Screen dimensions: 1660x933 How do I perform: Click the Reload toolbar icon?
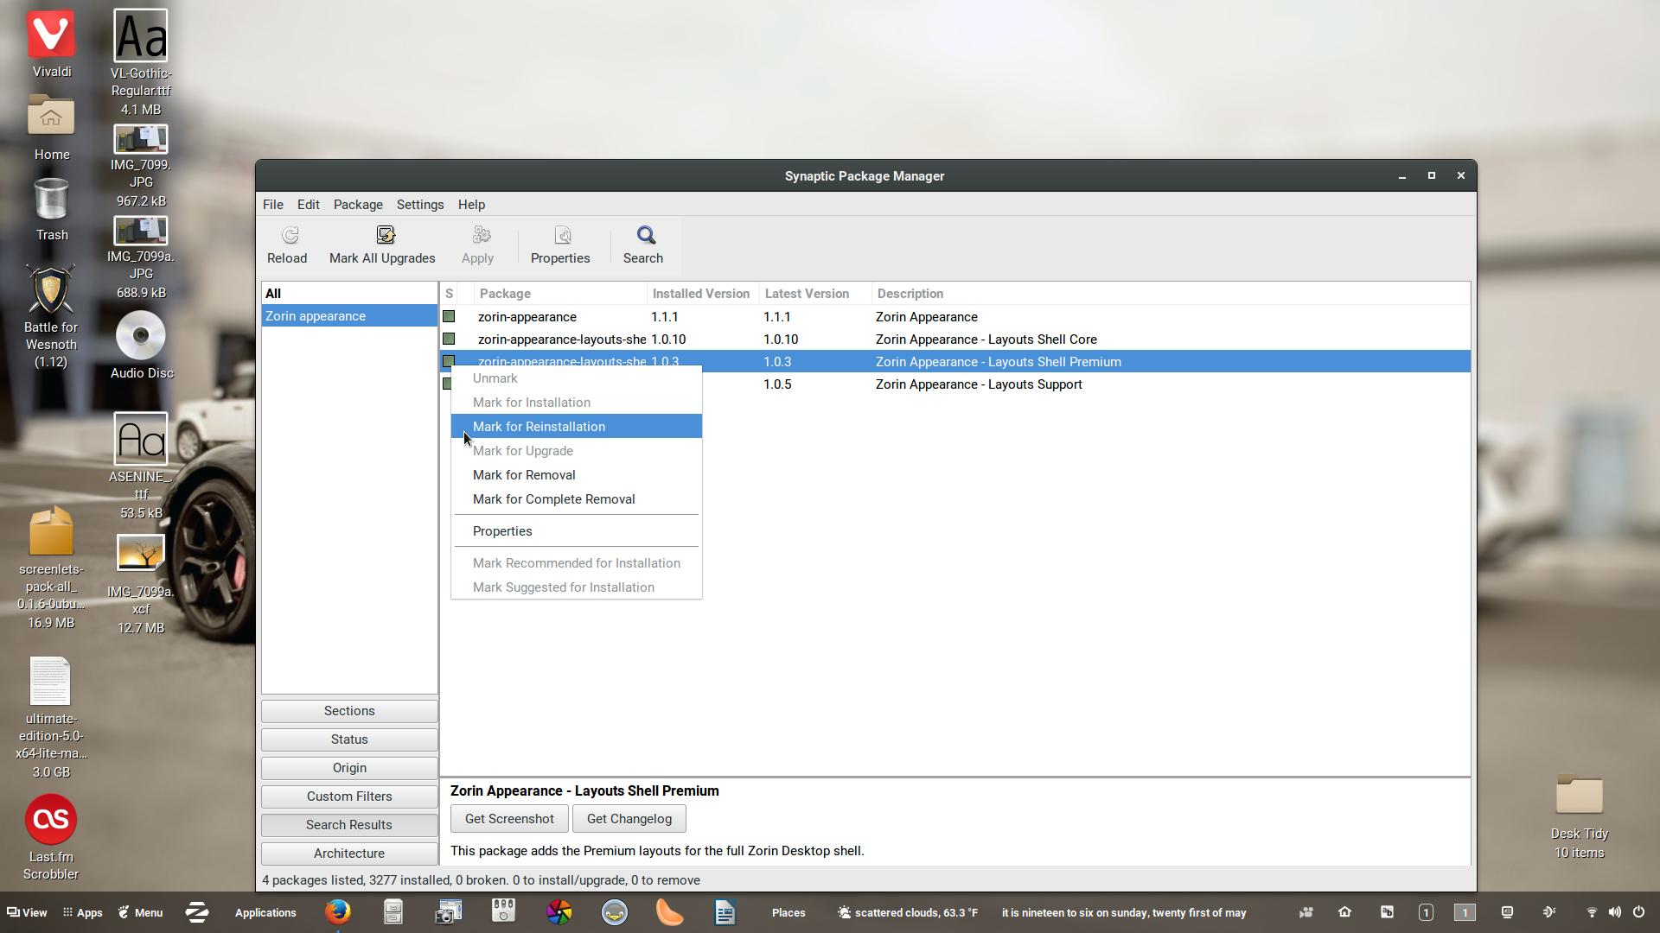(290, 235)
